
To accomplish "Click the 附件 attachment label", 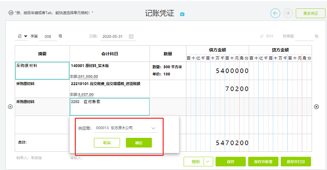I will (270, 36).
